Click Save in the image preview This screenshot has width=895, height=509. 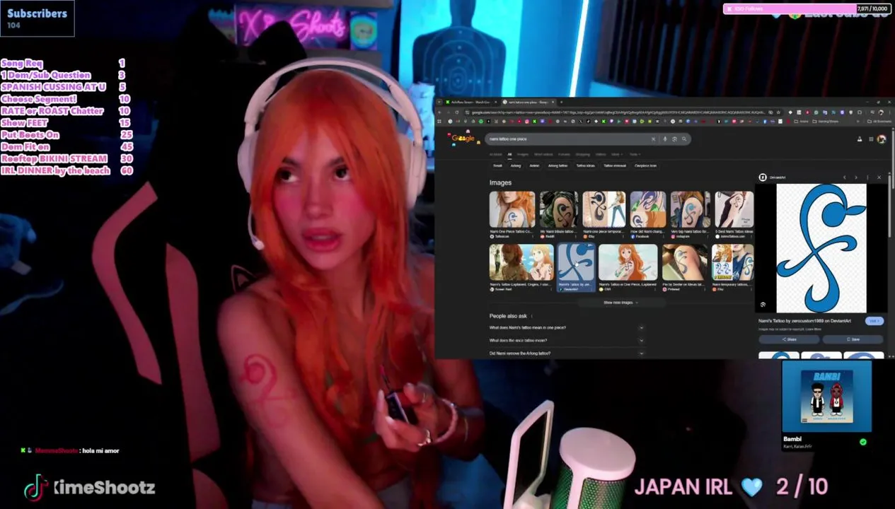853,339
